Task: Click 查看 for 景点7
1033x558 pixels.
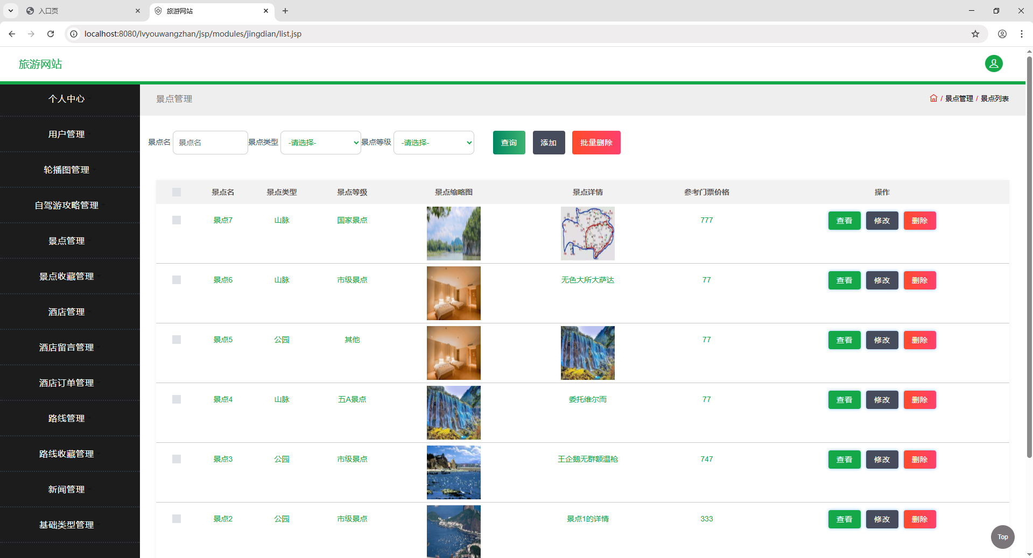Action: point(844,221)
